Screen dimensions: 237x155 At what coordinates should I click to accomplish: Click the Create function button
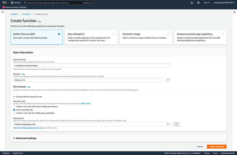[x=217, y=147]
